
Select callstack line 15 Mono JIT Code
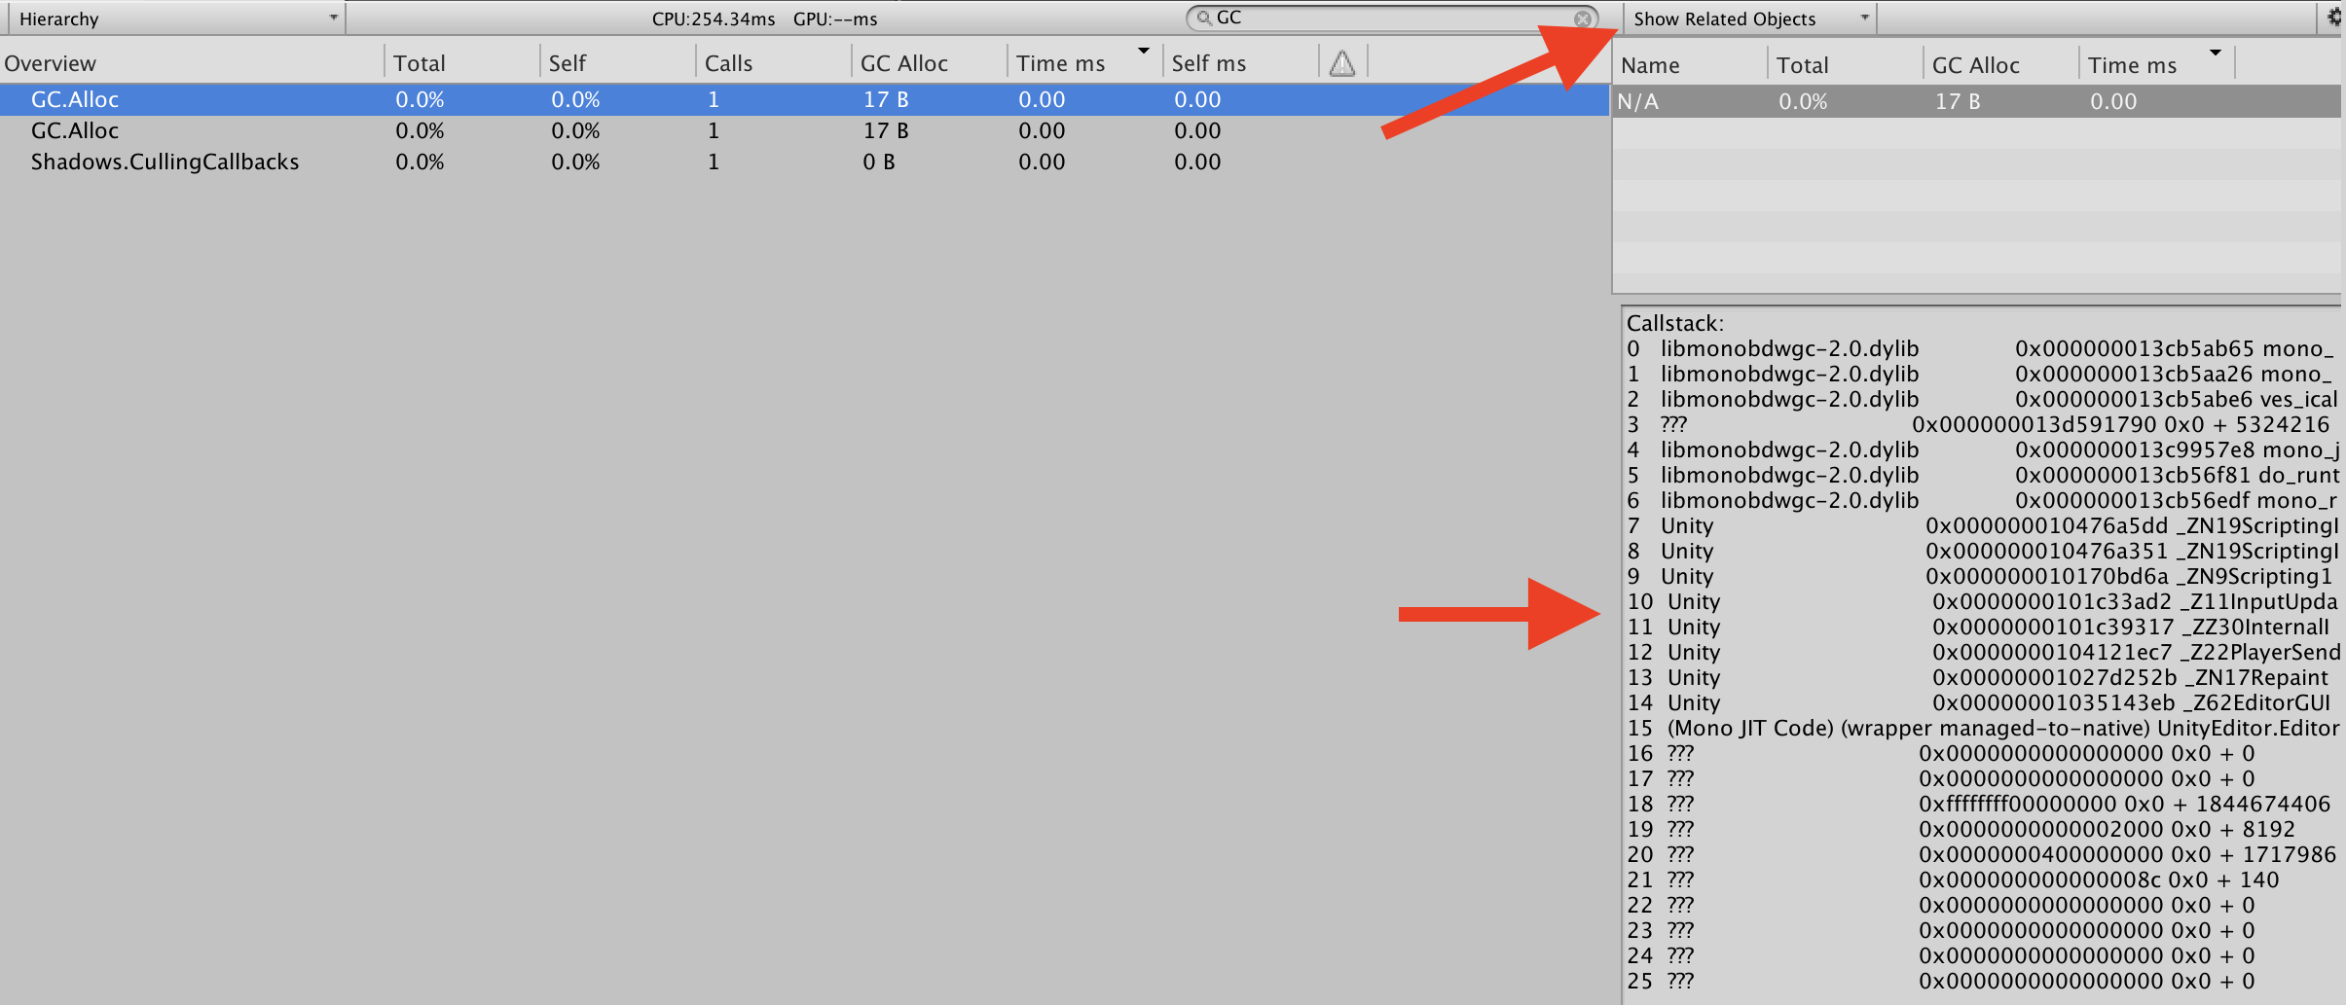1982,728
